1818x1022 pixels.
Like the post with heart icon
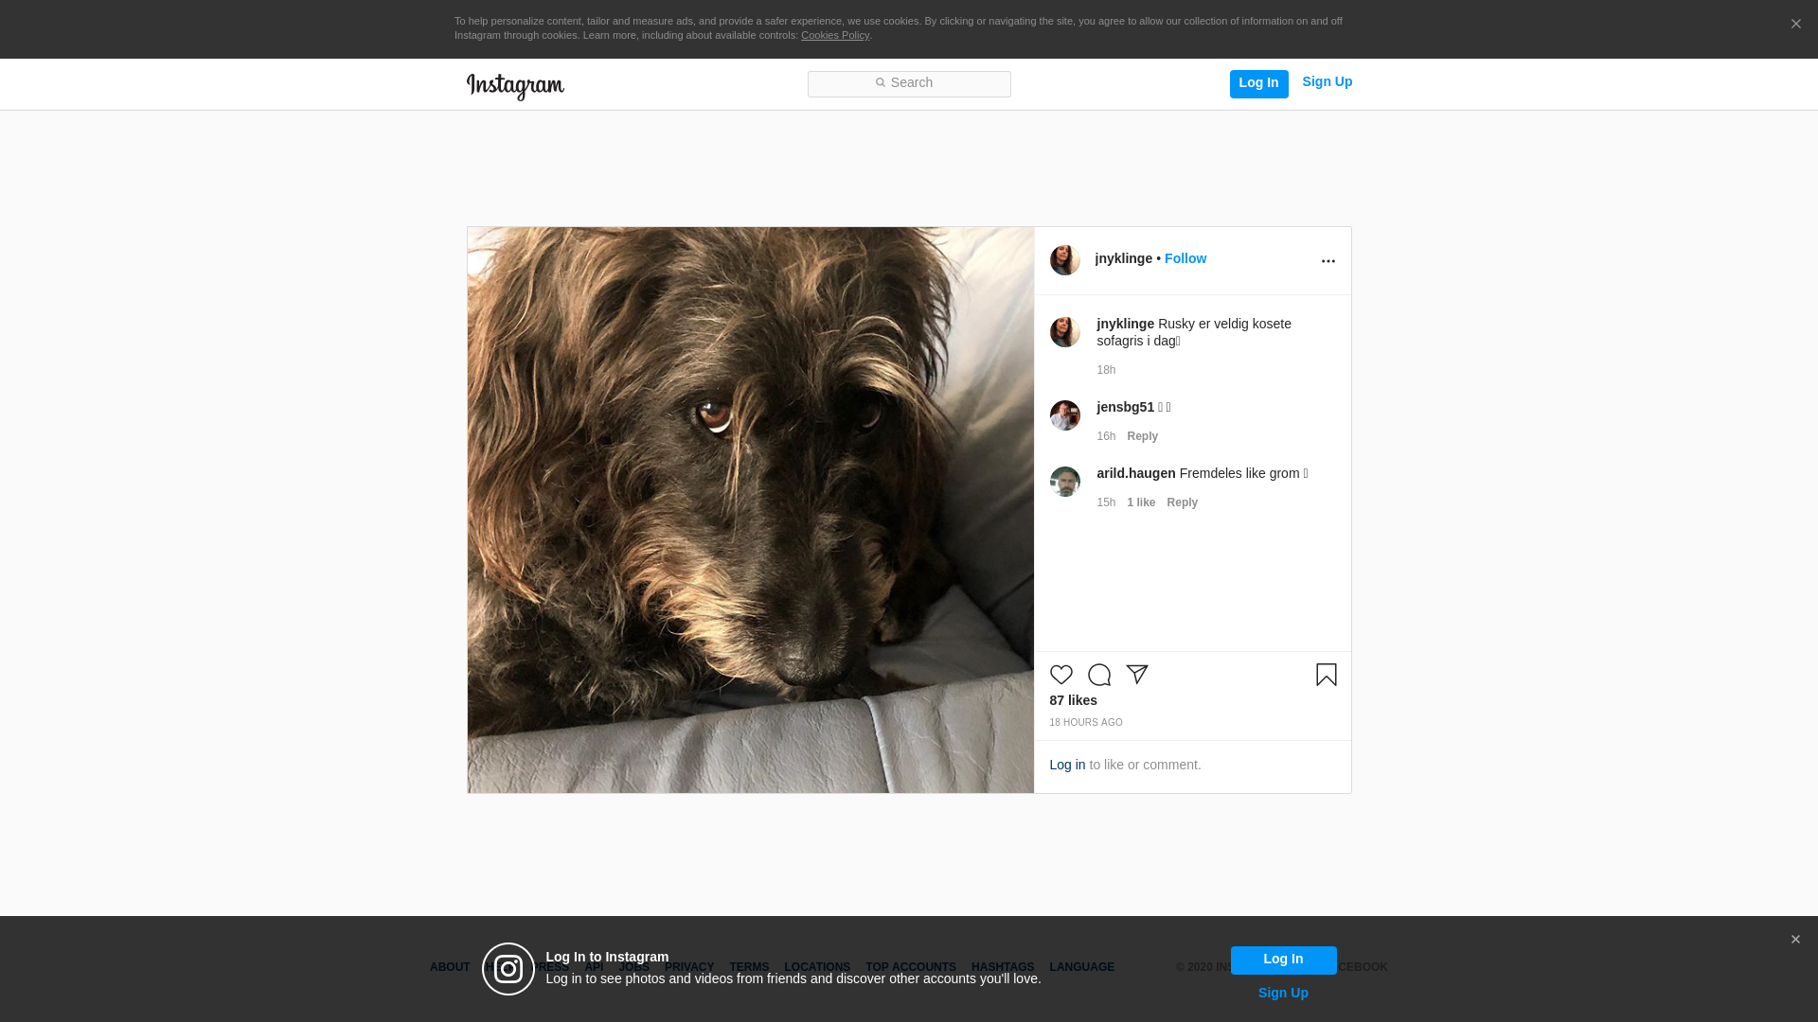1060,675
